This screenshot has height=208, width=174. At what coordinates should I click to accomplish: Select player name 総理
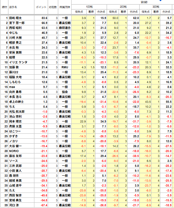(x=12, y=57)
